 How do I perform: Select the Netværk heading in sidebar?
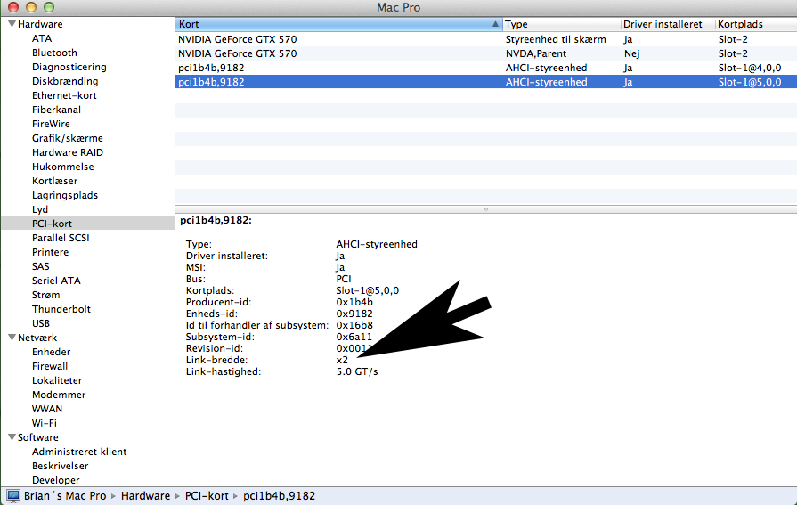[x=37, y=338]
